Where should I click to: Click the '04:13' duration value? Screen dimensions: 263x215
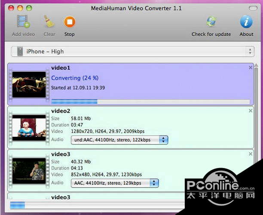[77, 168]
